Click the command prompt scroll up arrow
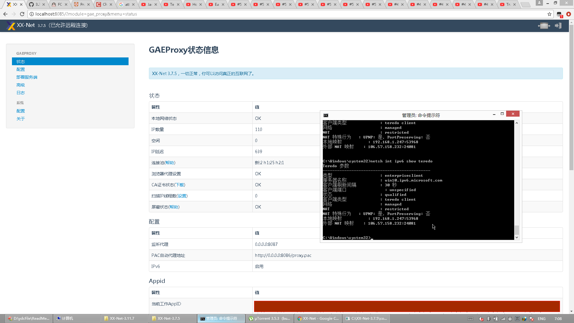 tap(517, 123)
